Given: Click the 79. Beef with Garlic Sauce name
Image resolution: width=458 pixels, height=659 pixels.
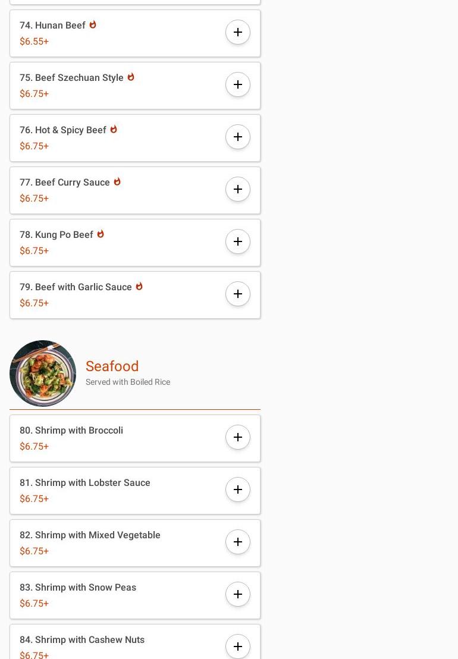Looking at the screenshot, I should pyautogui.click(x=76, y=287).
